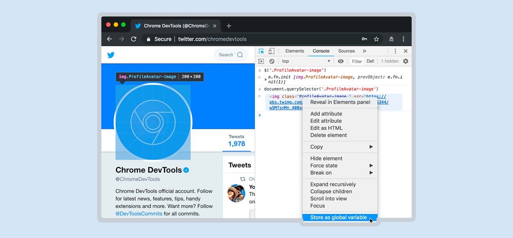Image resolution: width=513 pixels, height=238 pixels.
Task: Create a live expression with eye icon
Action: click(341, 61)
